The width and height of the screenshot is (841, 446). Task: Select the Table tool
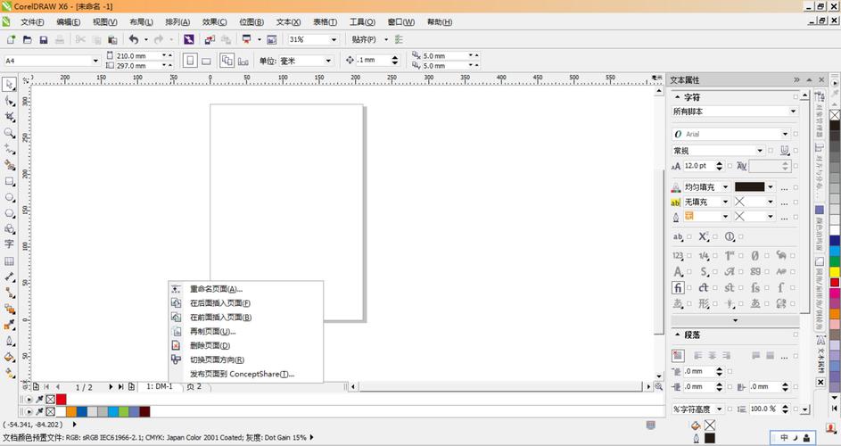coord(9,261)
